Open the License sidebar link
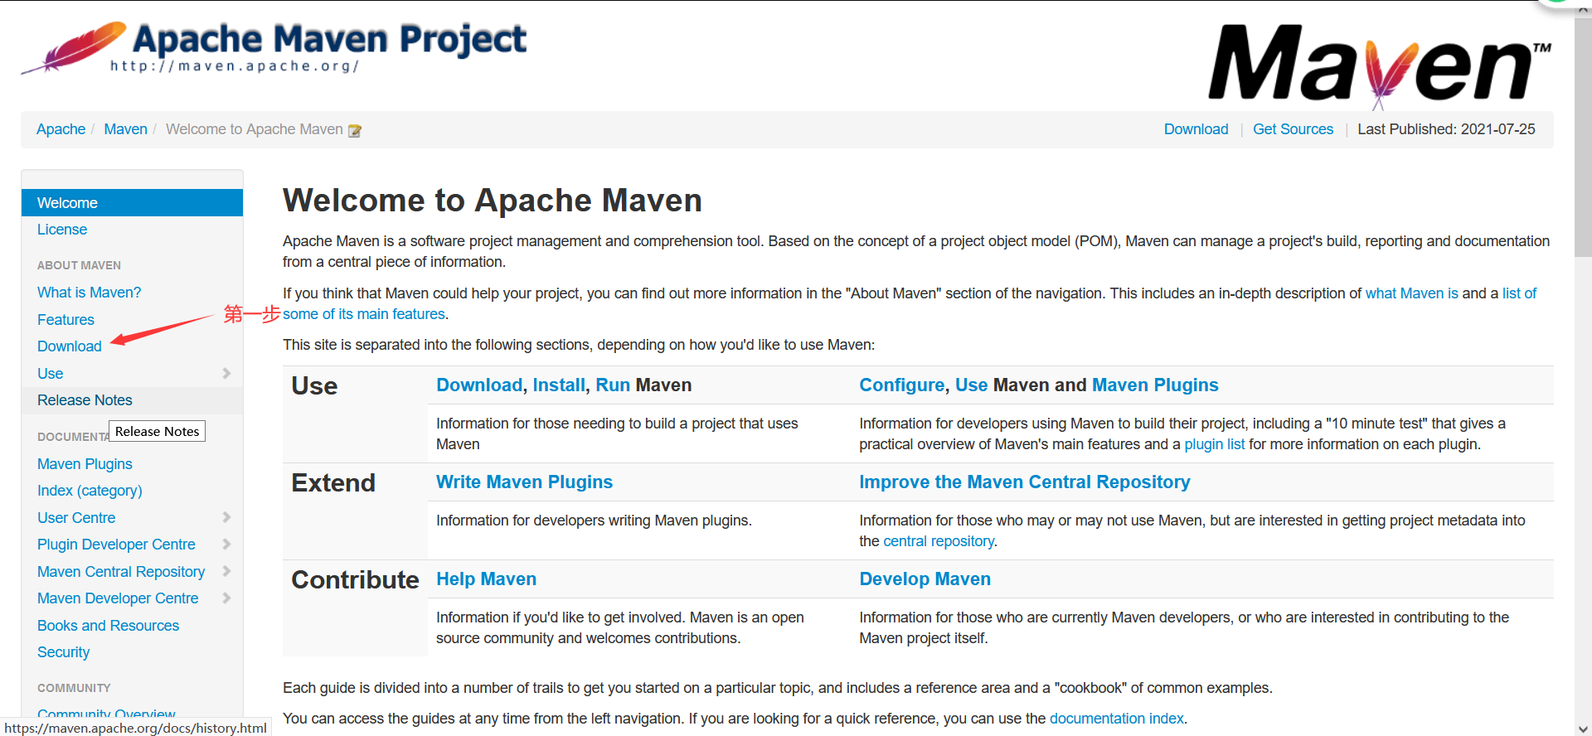 coord(62,230)
